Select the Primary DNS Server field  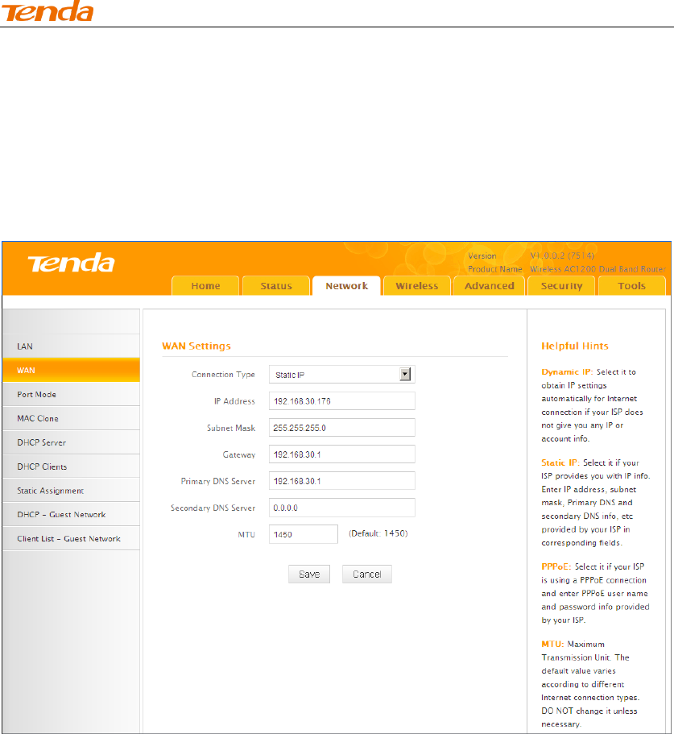(x=342, y=481)
